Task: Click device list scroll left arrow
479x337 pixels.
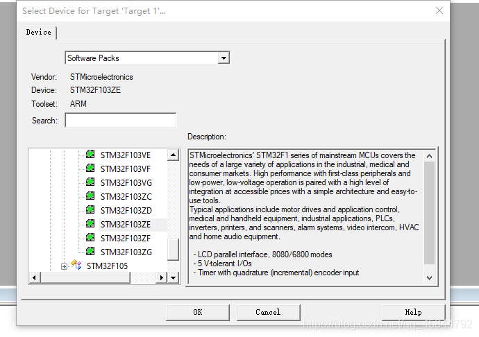Action: pyautogui.click(x=35, y=278)
